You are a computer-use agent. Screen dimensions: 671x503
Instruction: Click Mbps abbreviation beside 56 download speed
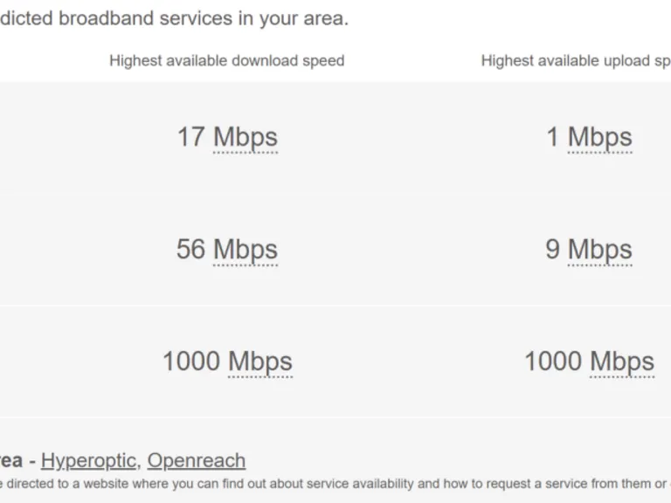pyautogui.click(x=246, y=249)
